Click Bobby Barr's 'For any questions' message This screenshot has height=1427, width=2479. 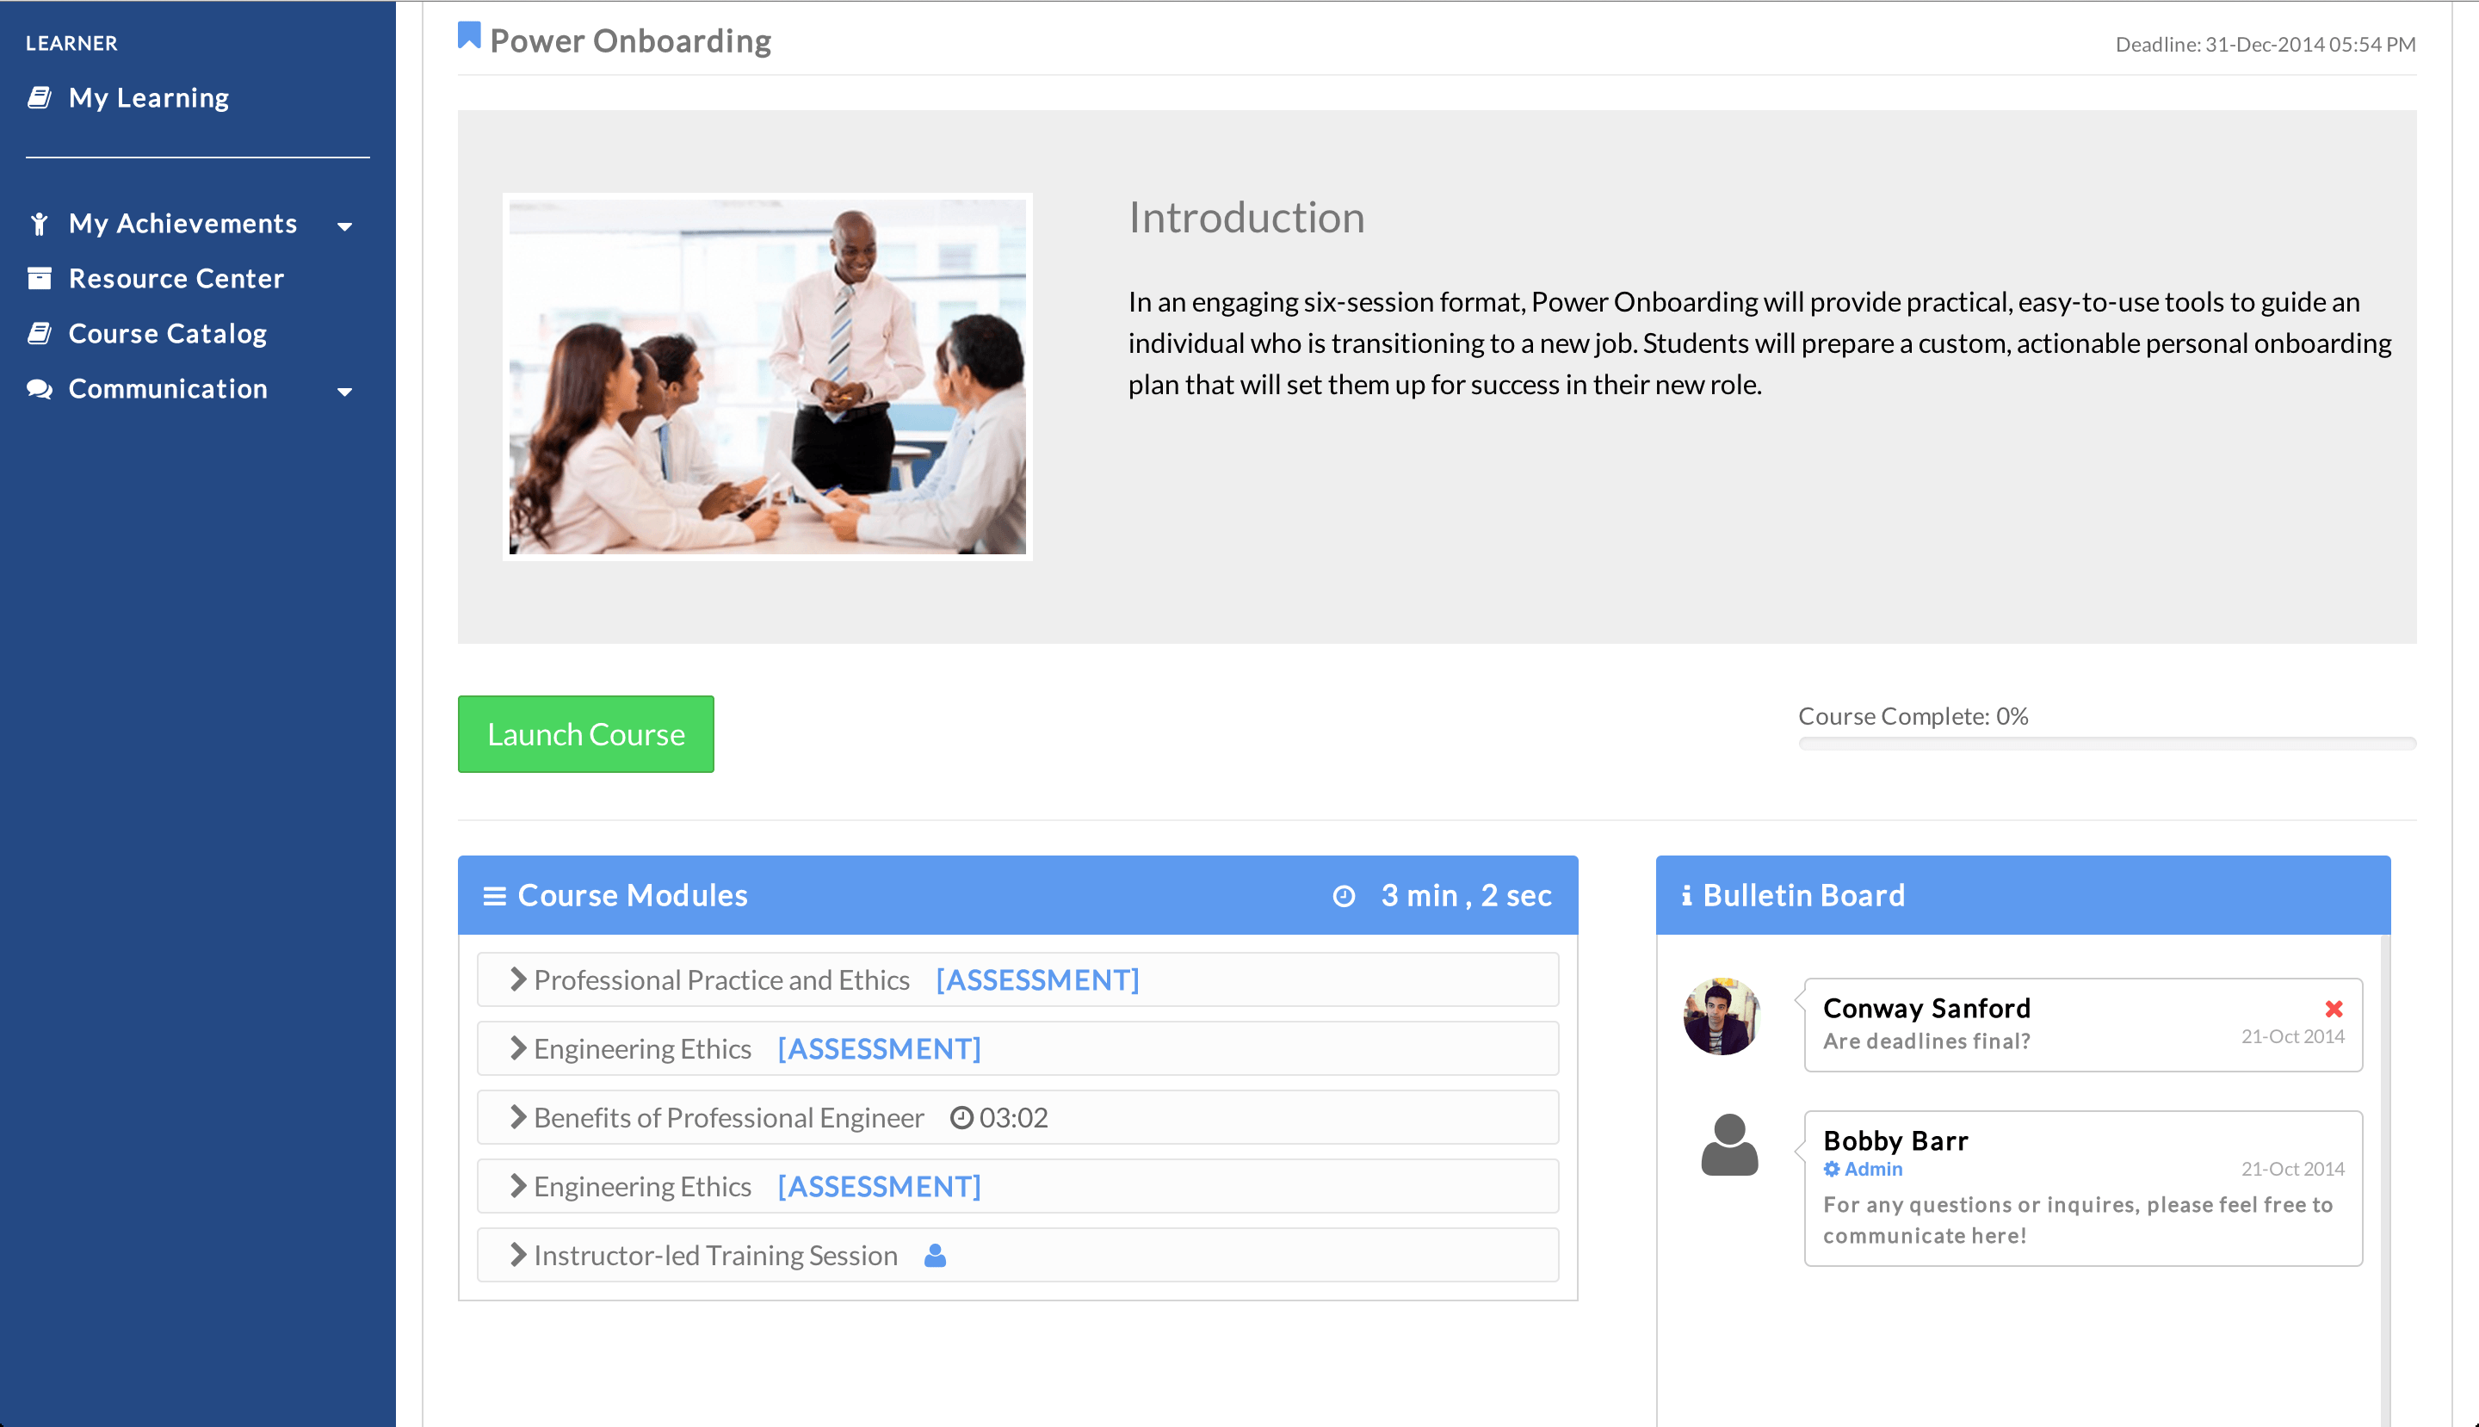point(2078,1220)
